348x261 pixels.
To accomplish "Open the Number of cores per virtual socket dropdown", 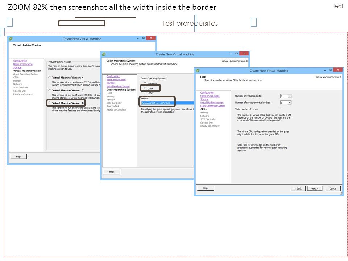I will coord(289,103).
